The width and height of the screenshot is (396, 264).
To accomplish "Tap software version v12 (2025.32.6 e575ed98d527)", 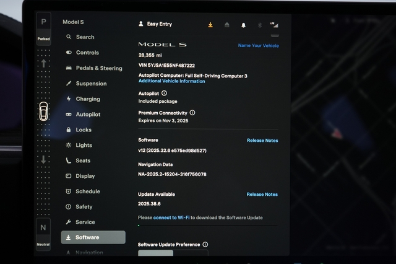I will coord(172,151).
